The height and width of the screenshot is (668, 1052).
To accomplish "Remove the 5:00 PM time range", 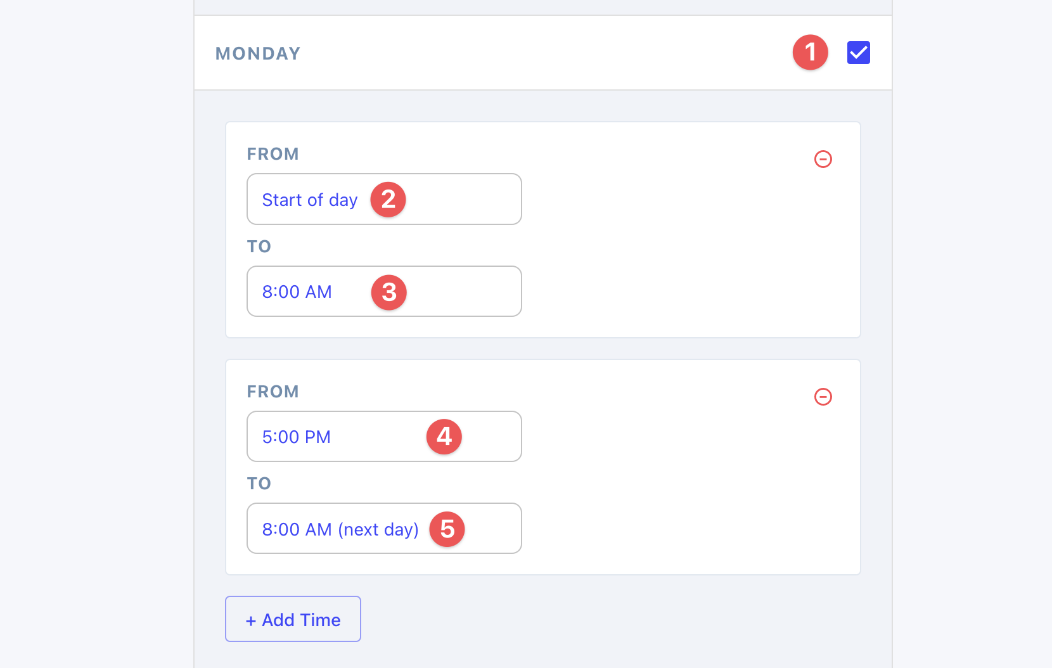I will (823, 397).
